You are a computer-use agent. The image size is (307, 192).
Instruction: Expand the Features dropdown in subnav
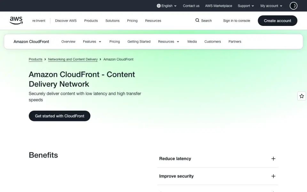pos(92,42)
